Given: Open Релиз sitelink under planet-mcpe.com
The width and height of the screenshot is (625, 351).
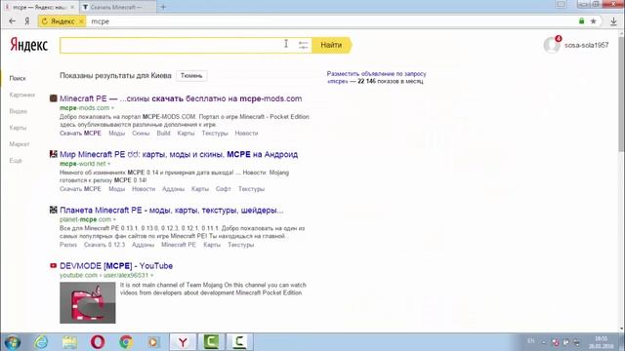Looking at the screenshot, I should [x=68, y=245].
